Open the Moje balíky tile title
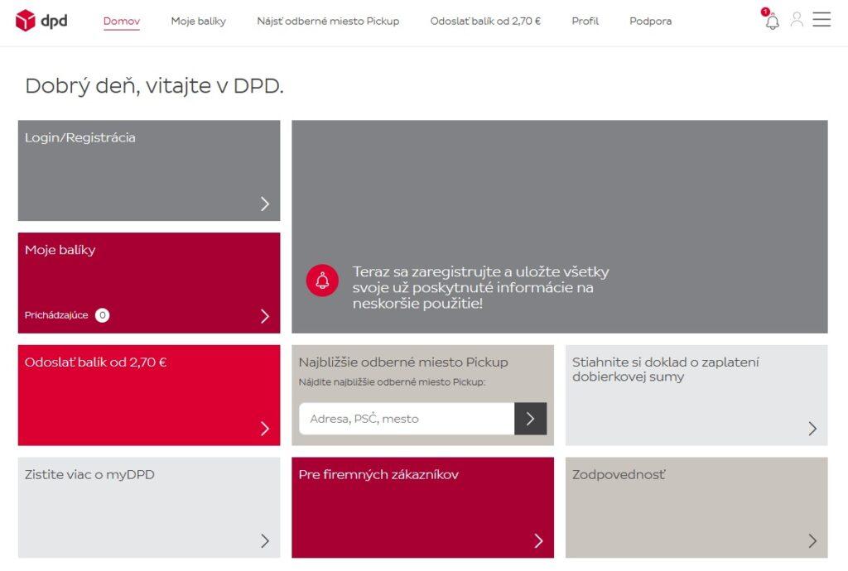Screen dimensions: 848x571 point(60,250)
